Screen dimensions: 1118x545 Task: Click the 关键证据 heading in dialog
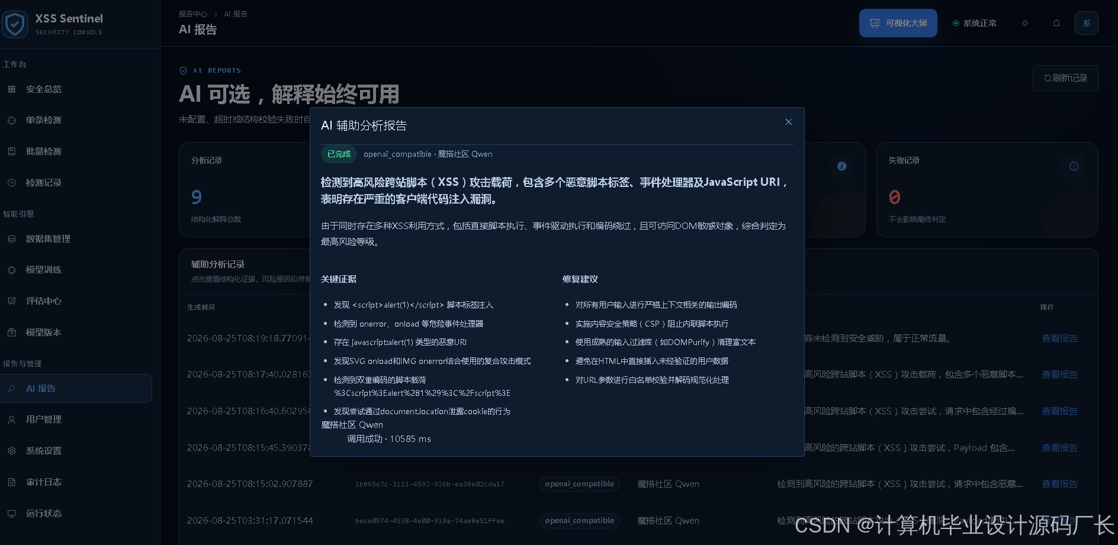click(339, 279)
